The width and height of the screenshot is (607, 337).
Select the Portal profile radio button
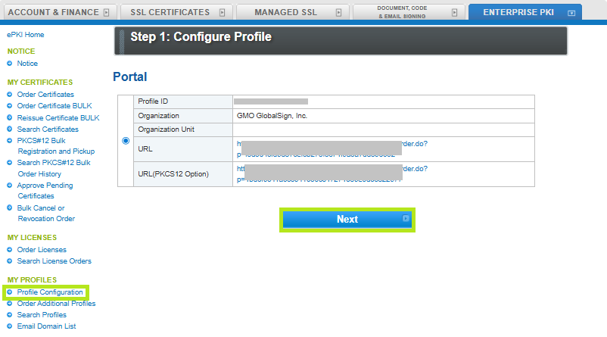pyautogui.click(x=126, y=141)
